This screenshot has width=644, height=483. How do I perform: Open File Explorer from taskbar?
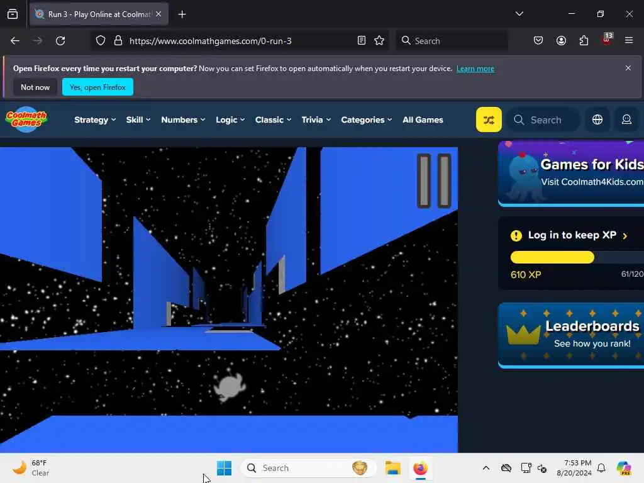[x=392, y=468]
